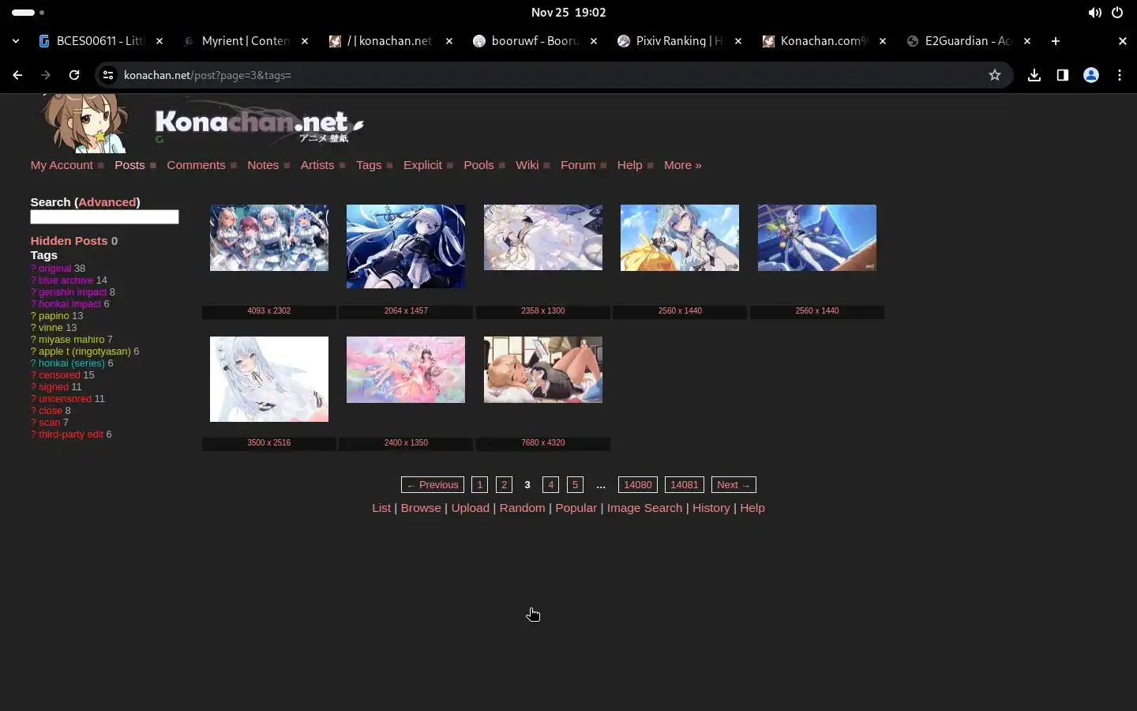Open the 7680 x 4320 thumbnail
Screen dimensions: 1137x711
[x=543, y=370]
